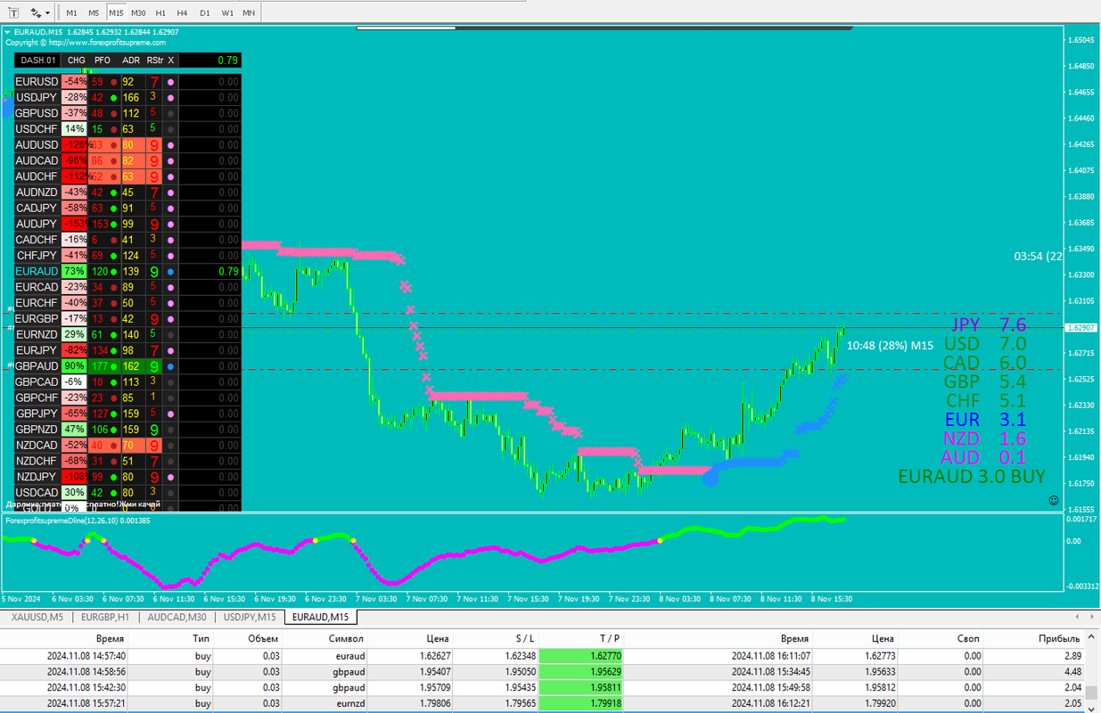Click the RStr column header in dashboard
The image size is (1101, 713).
tap(155, 61)
